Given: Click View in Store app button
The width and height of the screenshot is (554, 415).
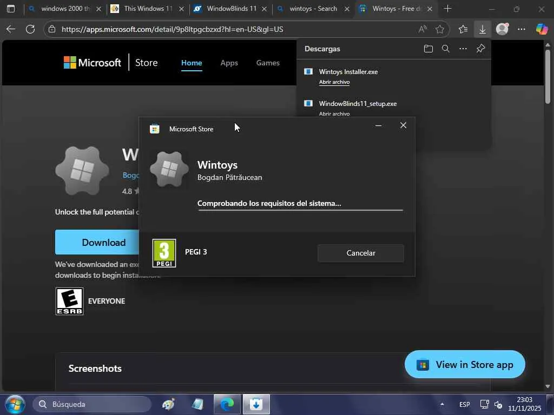Looking at the screenshot, I should pos(465,365).
